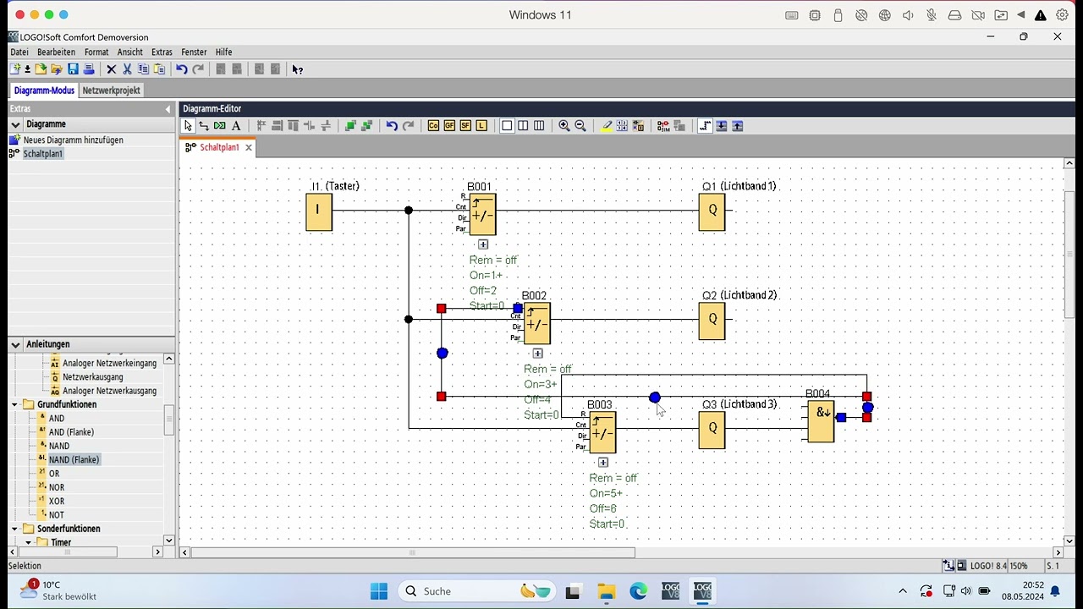Select AND (Flanke) in the function tree
The height and width of the screenshot is (609, 1083).
[x=71, y=432]
